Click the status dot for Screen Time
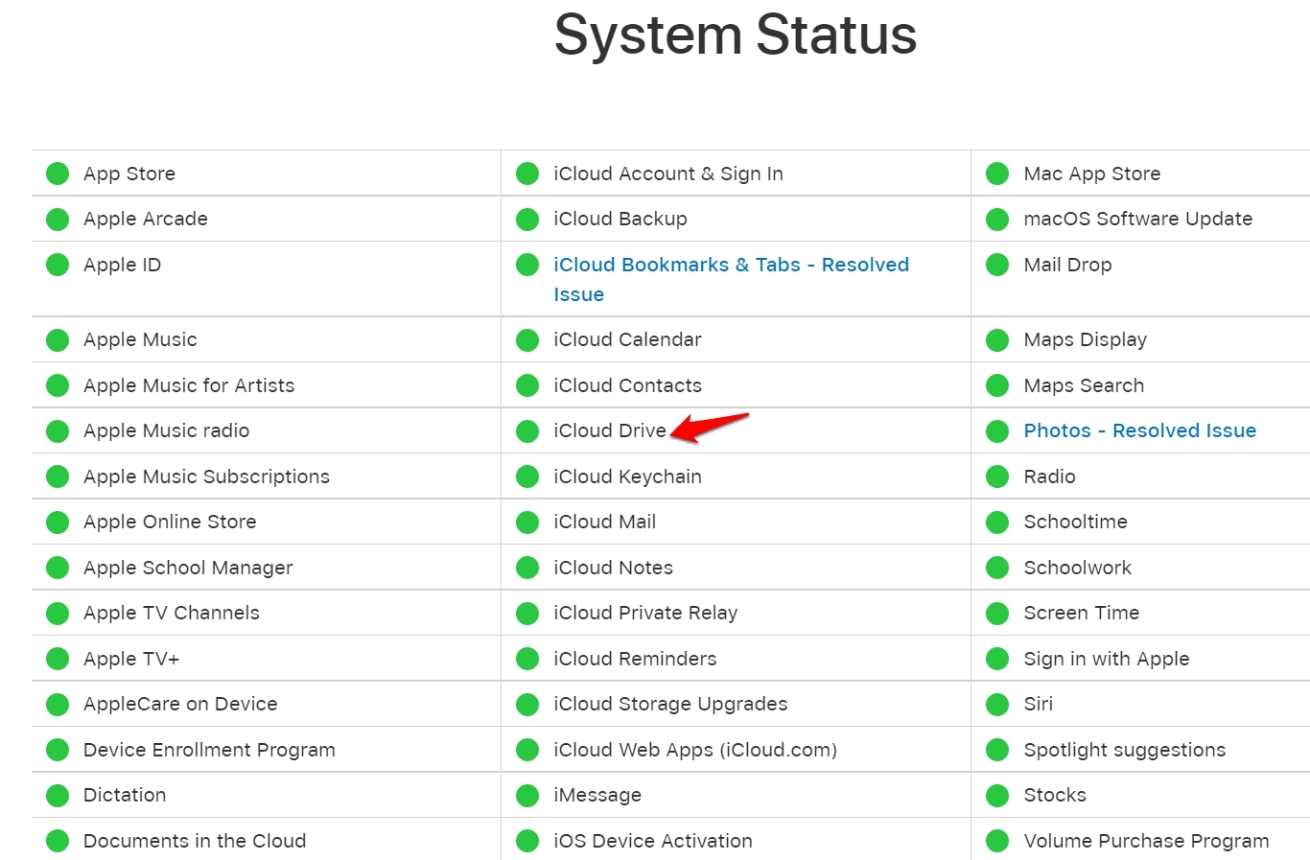Screen dimensions: 1310x860 (x=997, y=613)
